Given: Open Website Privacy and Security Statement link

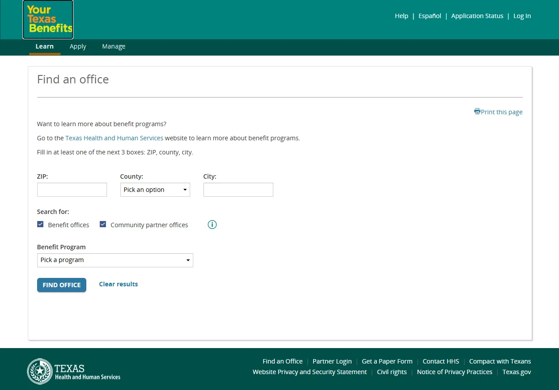Looking at the screenshot, I should [310, 372].
